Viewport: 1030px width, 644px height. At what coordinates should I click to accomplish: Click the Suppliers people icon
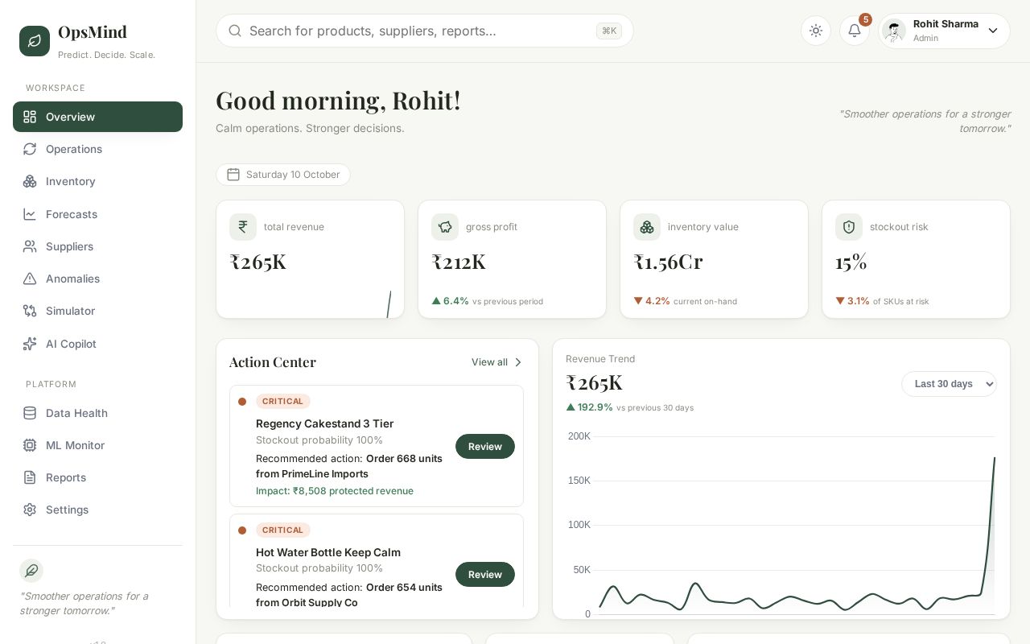coord(30,246)
